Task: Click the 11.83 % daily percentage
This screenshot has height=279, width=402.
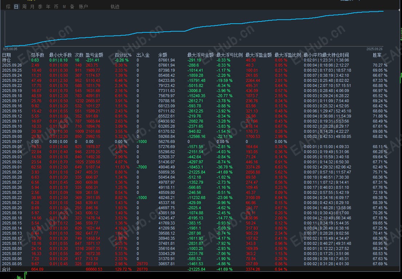Action: tap(122, 167)
